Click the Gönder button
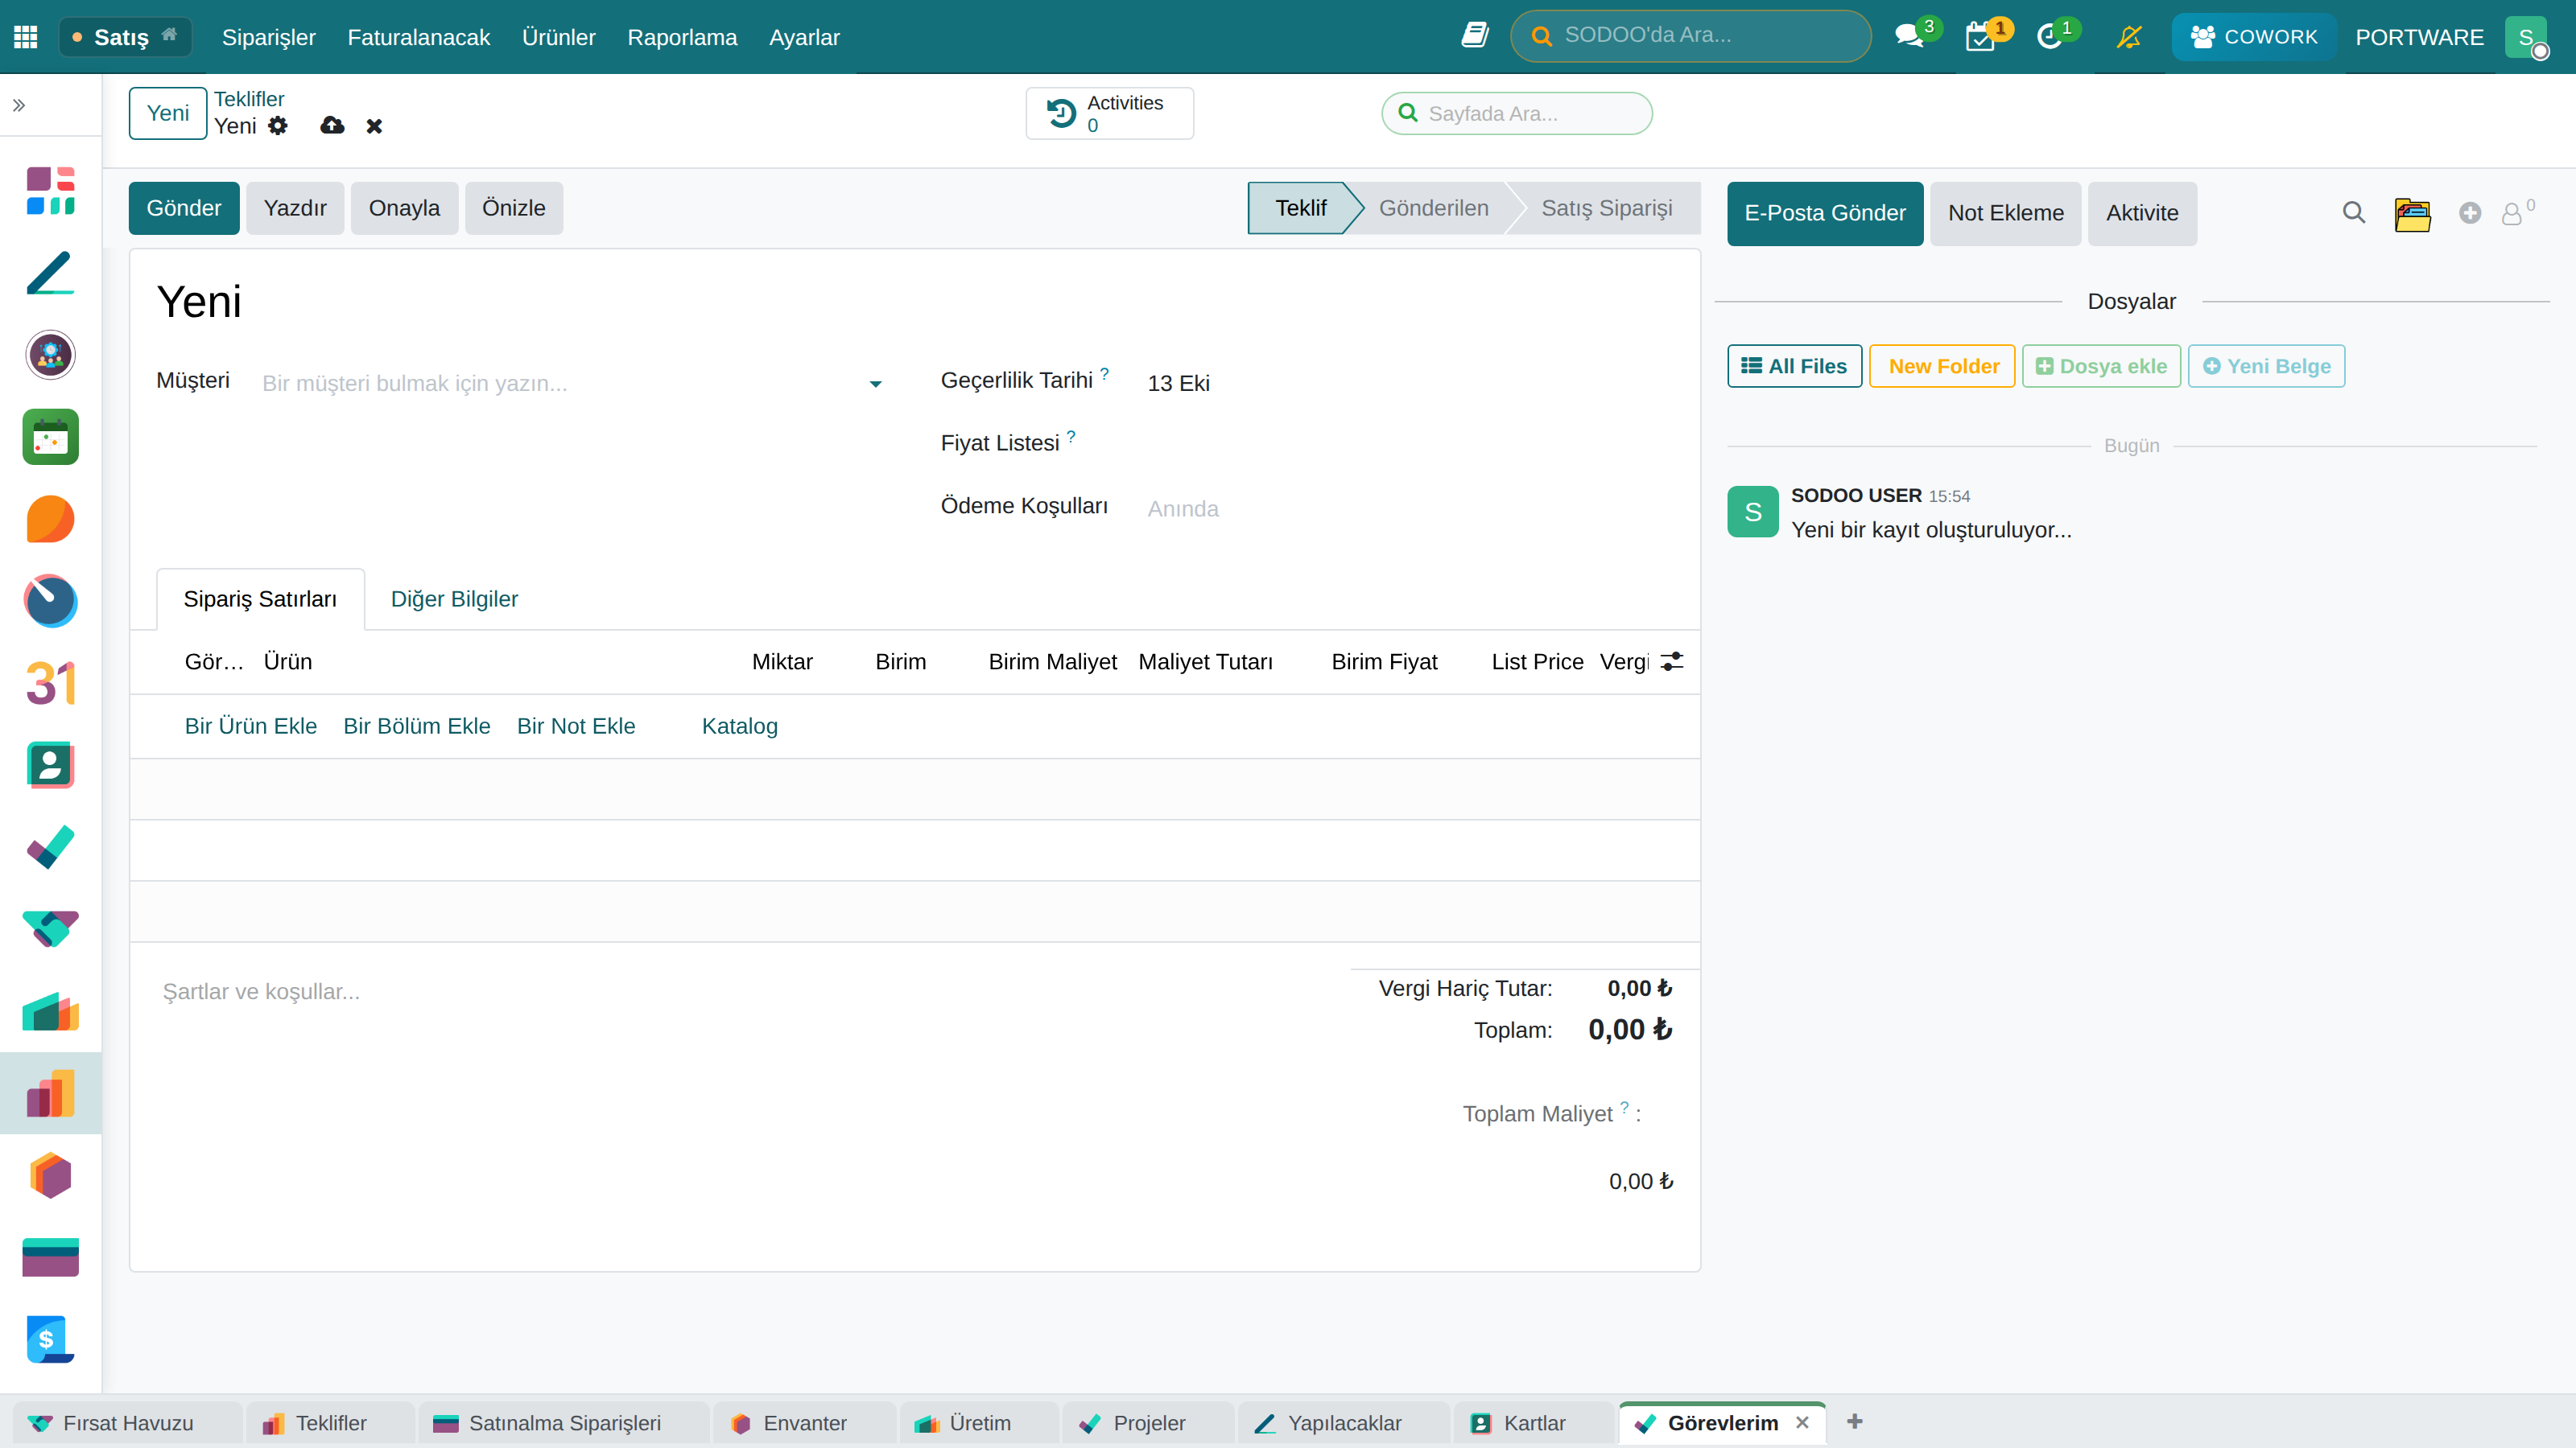This screenshot has height=1448, width=2576. [x=184, y=208]
